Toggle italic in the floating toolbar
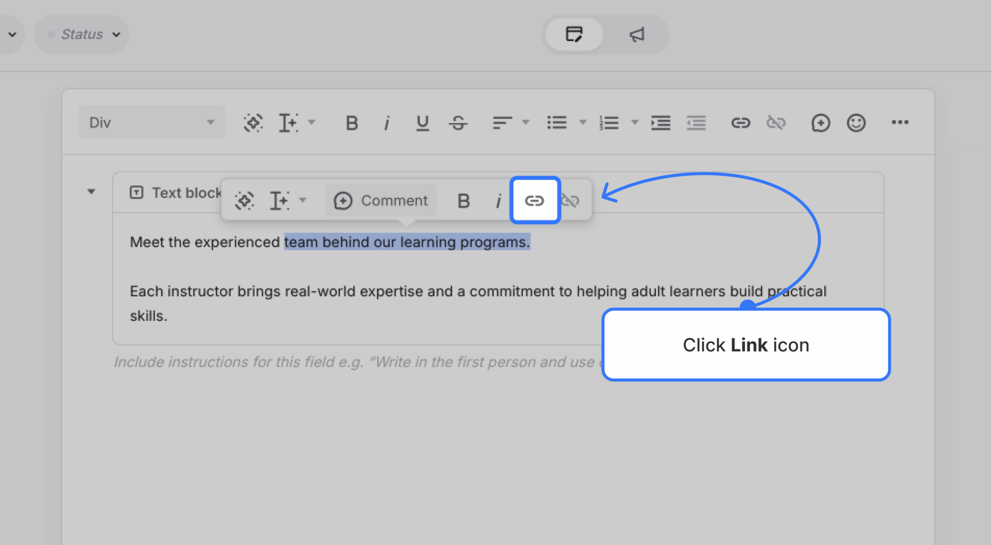 click(x=499, y=200)
